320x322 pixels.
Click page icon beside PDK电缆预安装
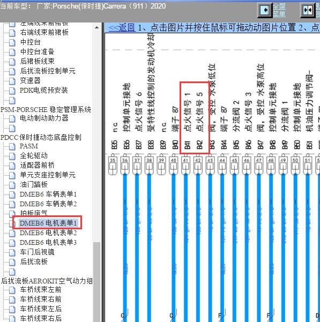coord(12,91)
